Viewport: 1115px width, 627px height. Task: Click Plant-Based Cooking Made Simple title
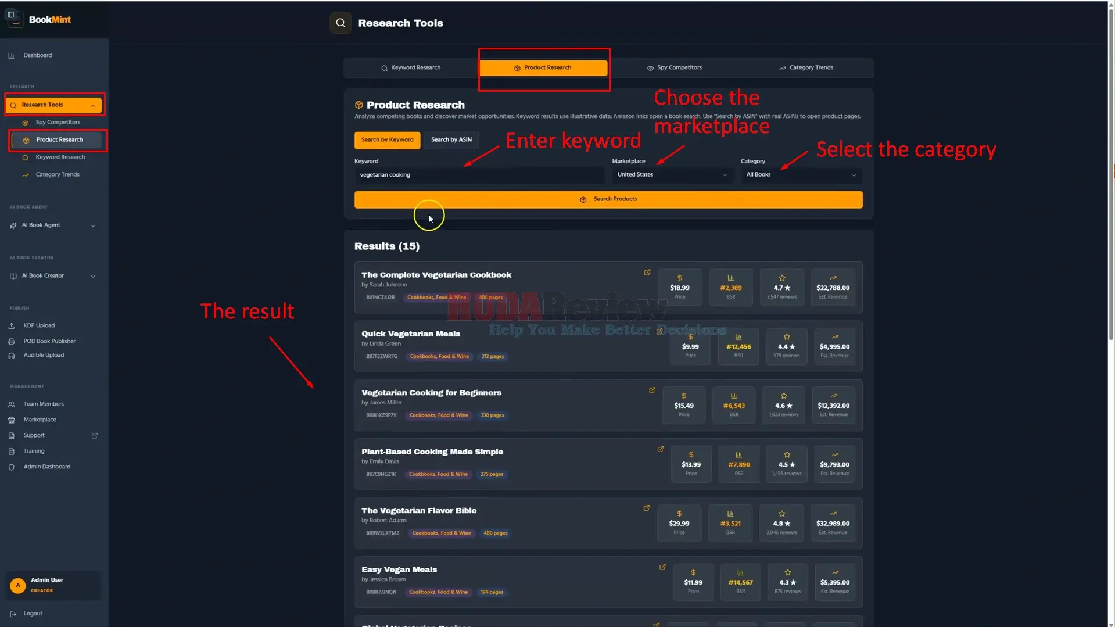point(432,452)
